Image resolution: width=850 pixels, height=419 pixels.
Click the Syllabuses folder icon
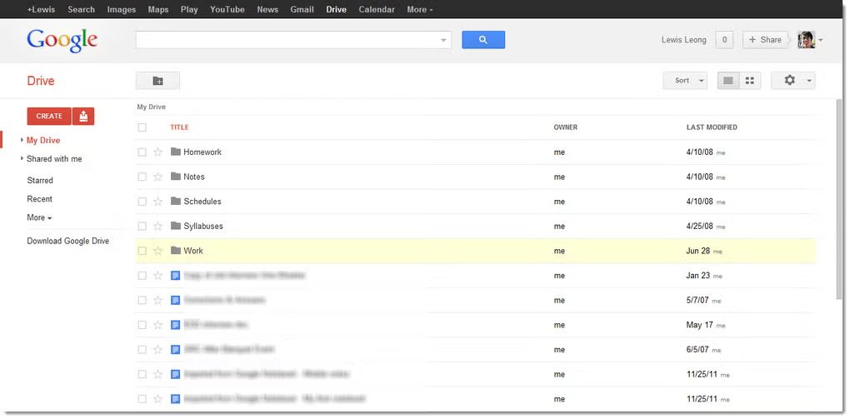175,226
